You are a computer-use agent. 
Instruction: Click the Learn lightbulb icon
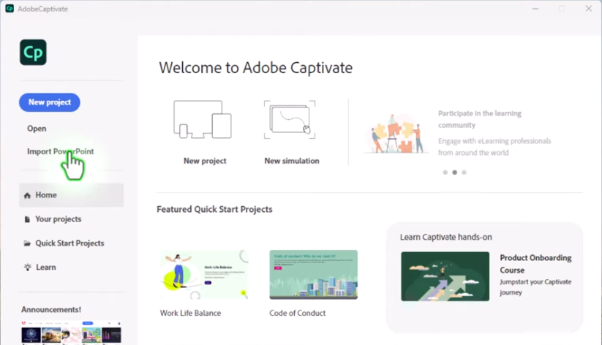(x=28, y=268)
